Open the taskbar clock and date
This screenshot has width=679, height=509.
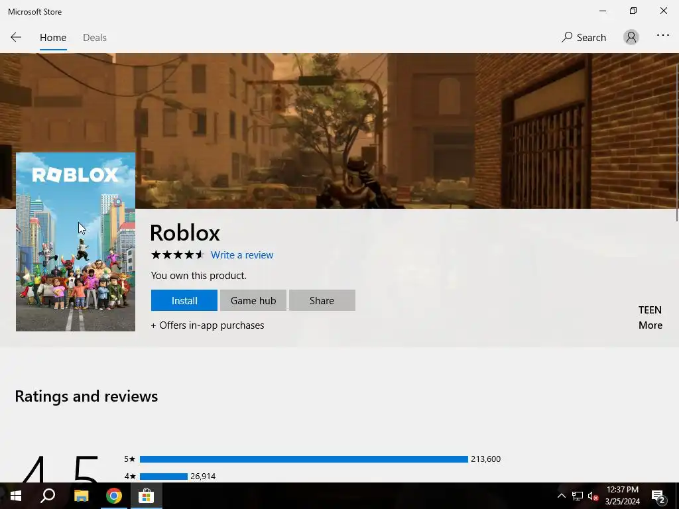click(x=623, y=496)
